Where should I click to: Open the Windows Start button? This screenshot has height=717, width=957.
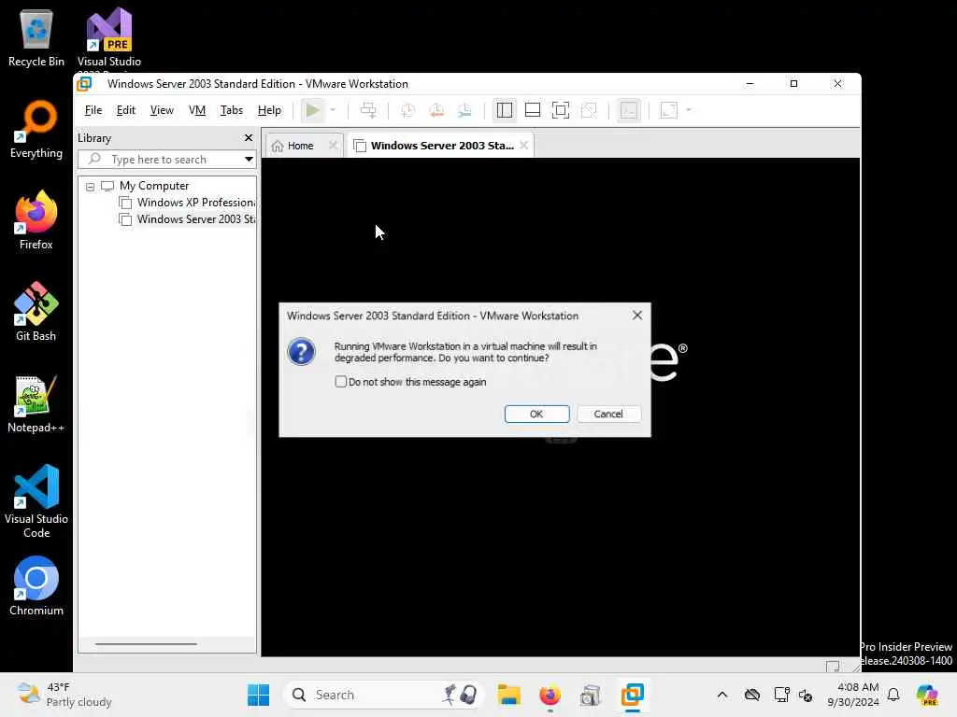click(x=258, y=695)
